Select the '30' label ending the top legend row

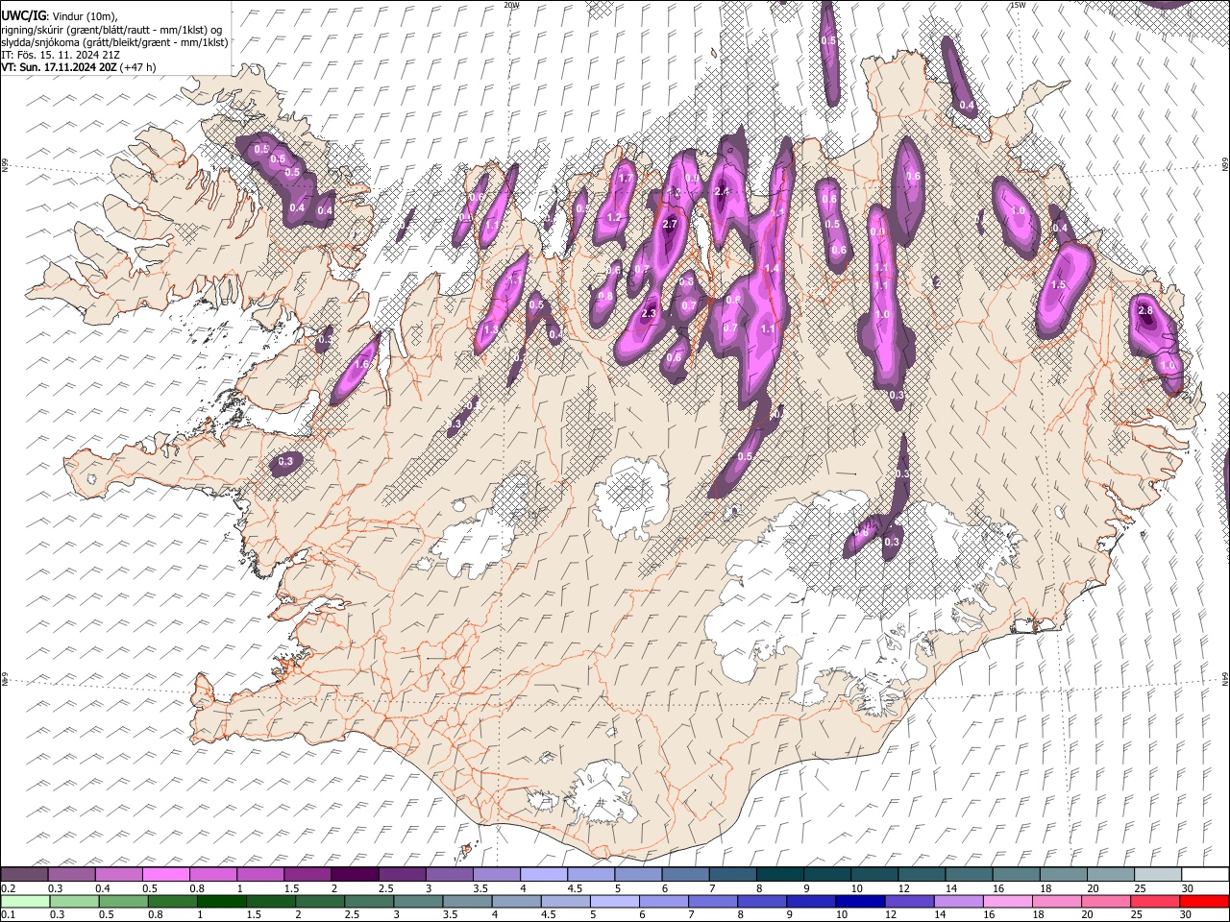tap(1188, 888)
